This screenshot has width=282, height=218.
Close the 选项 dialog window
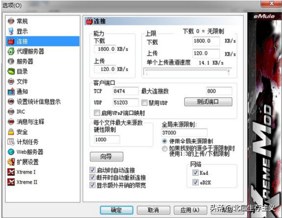click(271, 4)
